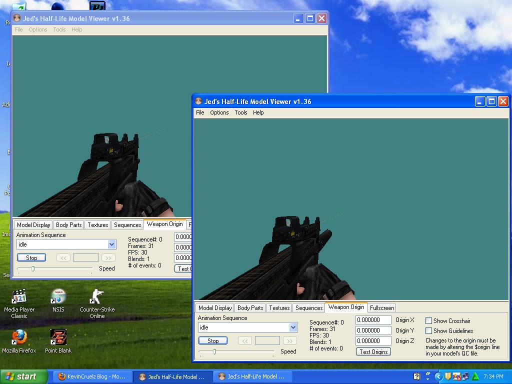Select Weapon Origin tab in back window
The width and height of the screenshot is (512, 384).
[x=164, y=224]
